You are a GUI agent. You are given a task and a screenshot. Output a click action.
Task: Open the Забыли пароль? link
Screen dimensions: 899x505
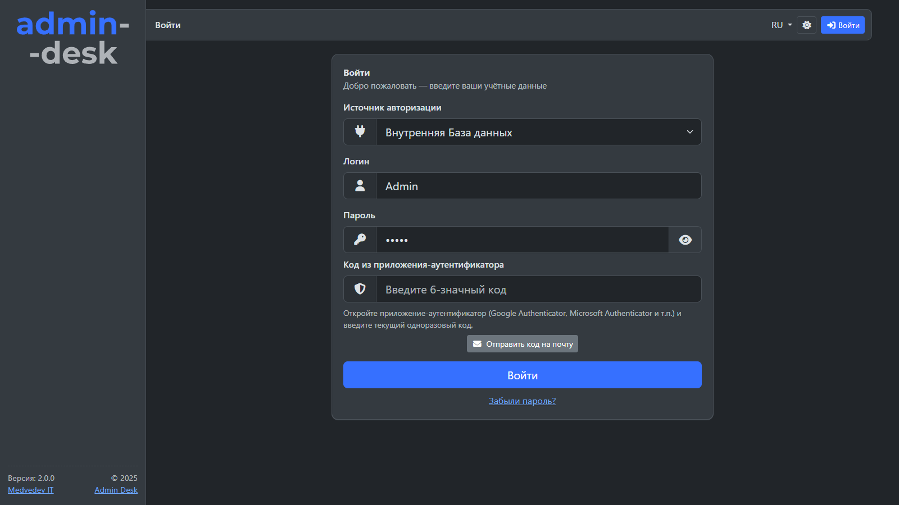pyautogui.click(x=522, y=401)
